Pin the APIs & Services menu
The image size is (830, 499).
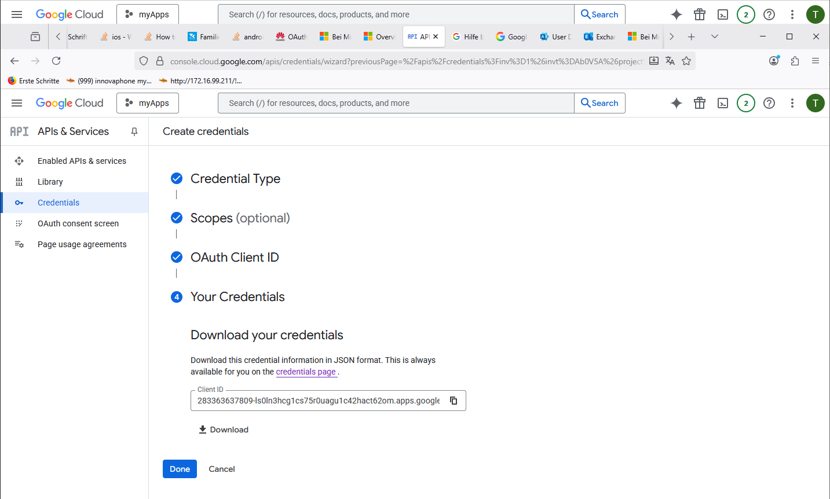click(x=134, y=132)
